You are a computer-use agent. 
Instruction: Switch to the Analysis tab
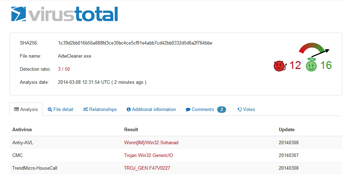(x=26, y=109)
